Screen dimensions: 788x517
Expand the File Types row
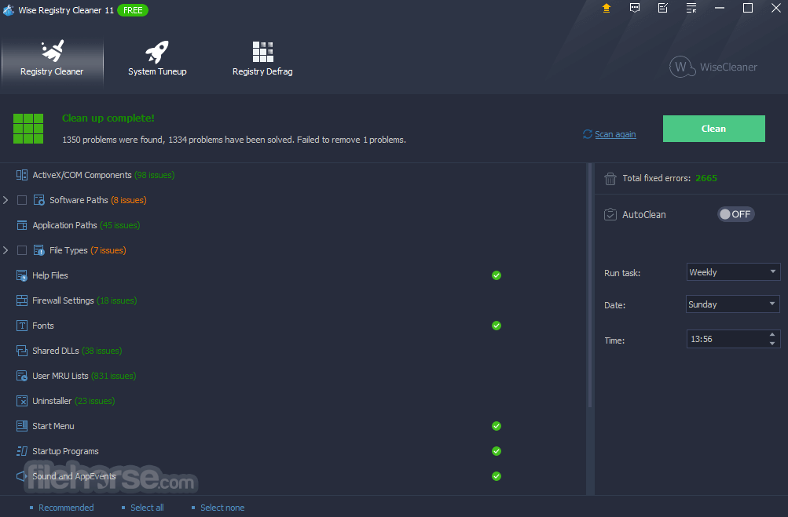click(5, 250)
